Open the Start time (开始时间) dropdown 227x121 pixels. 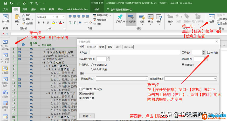145,78
